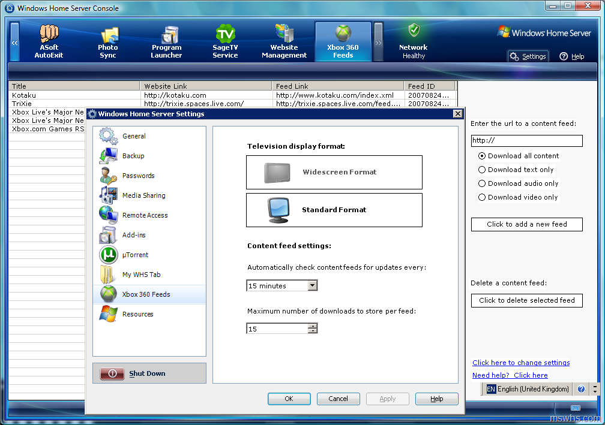Image resolution: width=605 pixels, height=425 pixels.
Task: Select the Xbox.com Games RS feed row
Action: tap(47, 129)
